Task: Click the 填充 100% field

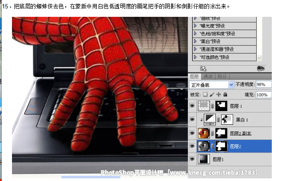Action: point(263,95)
